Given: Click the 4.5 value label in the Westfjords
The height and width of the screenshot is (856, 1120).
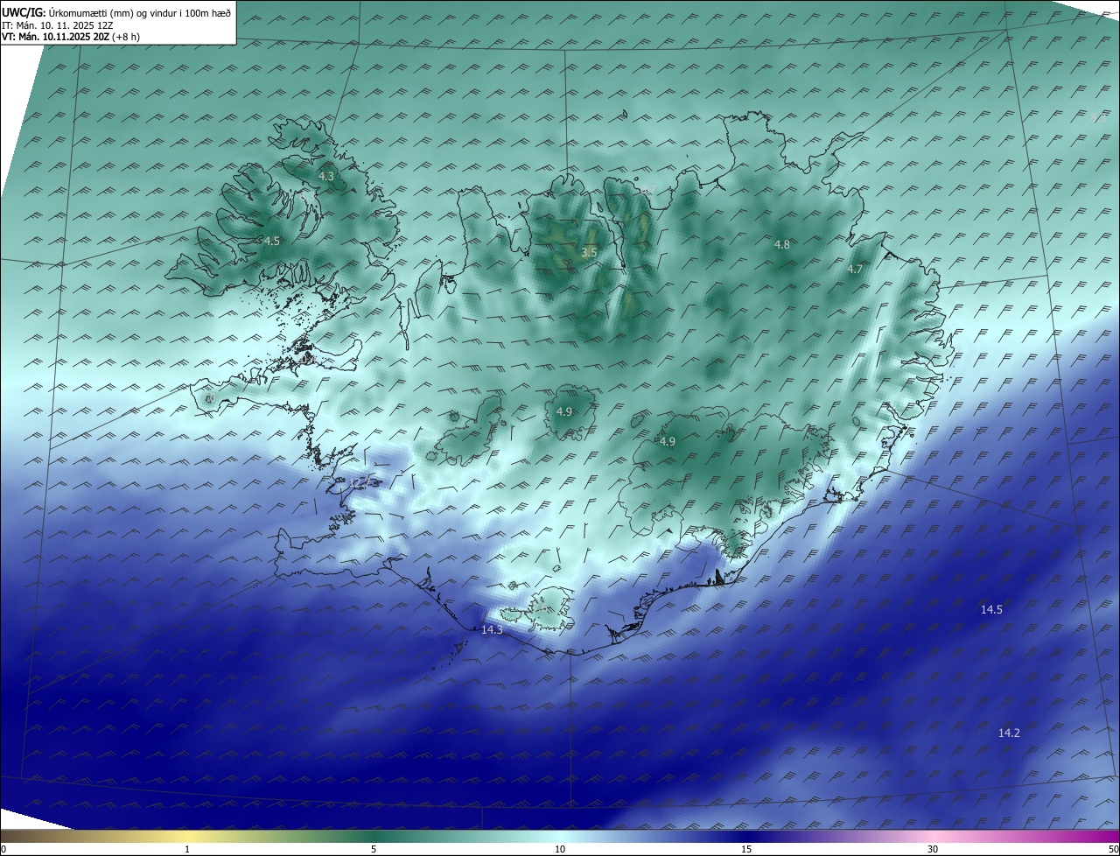Looking at the screenshot, I should pyautogui.click(x=272, y=241).
